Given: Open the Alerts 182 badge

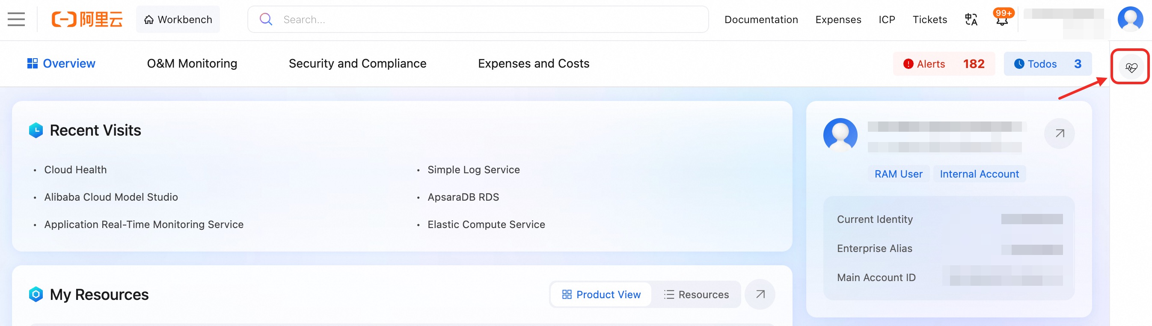Looking at the screenshot, I should pos(944,64).
